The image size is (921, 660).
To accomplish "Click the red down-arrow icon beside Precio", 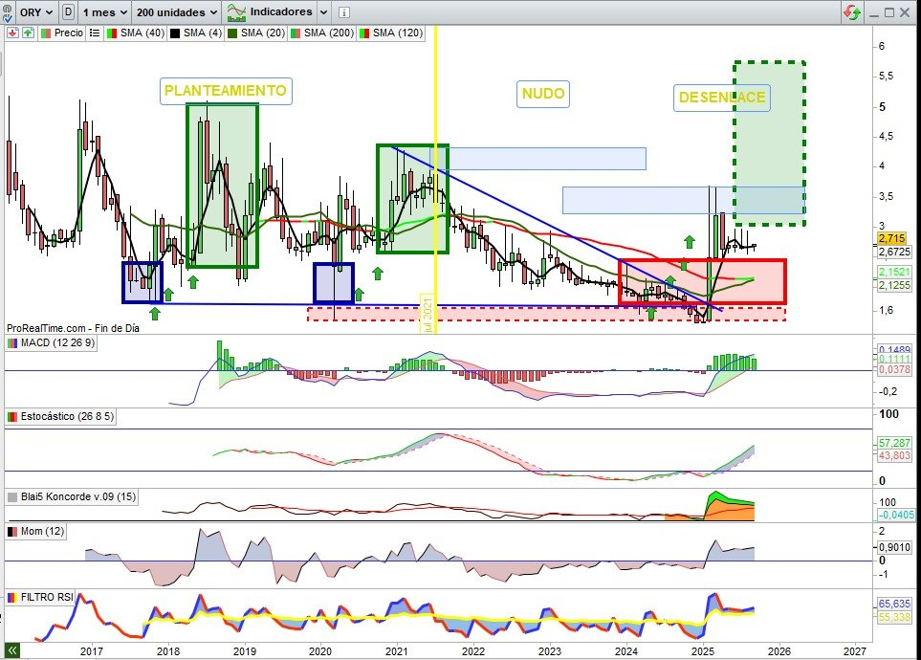I will (12, 33).
